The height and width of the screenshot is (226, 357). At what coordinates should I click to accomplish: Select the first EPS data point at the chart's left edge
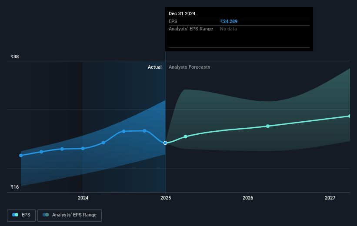[x=21, y=156]
